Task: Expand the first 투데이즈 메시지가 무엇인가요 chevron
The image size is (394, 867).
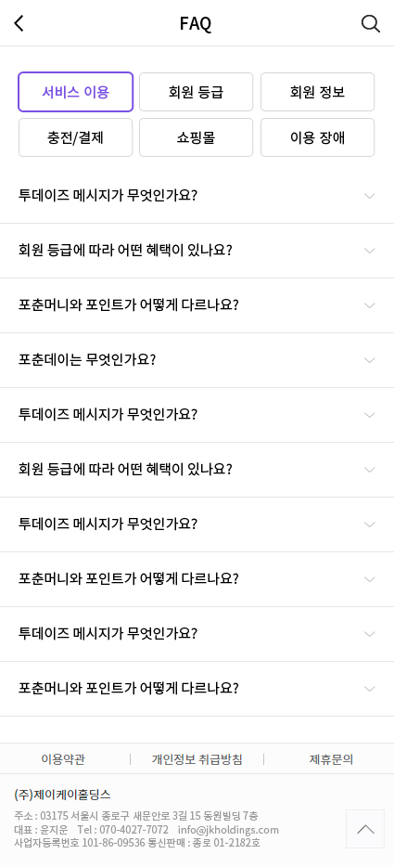Action: coord(370,196)
